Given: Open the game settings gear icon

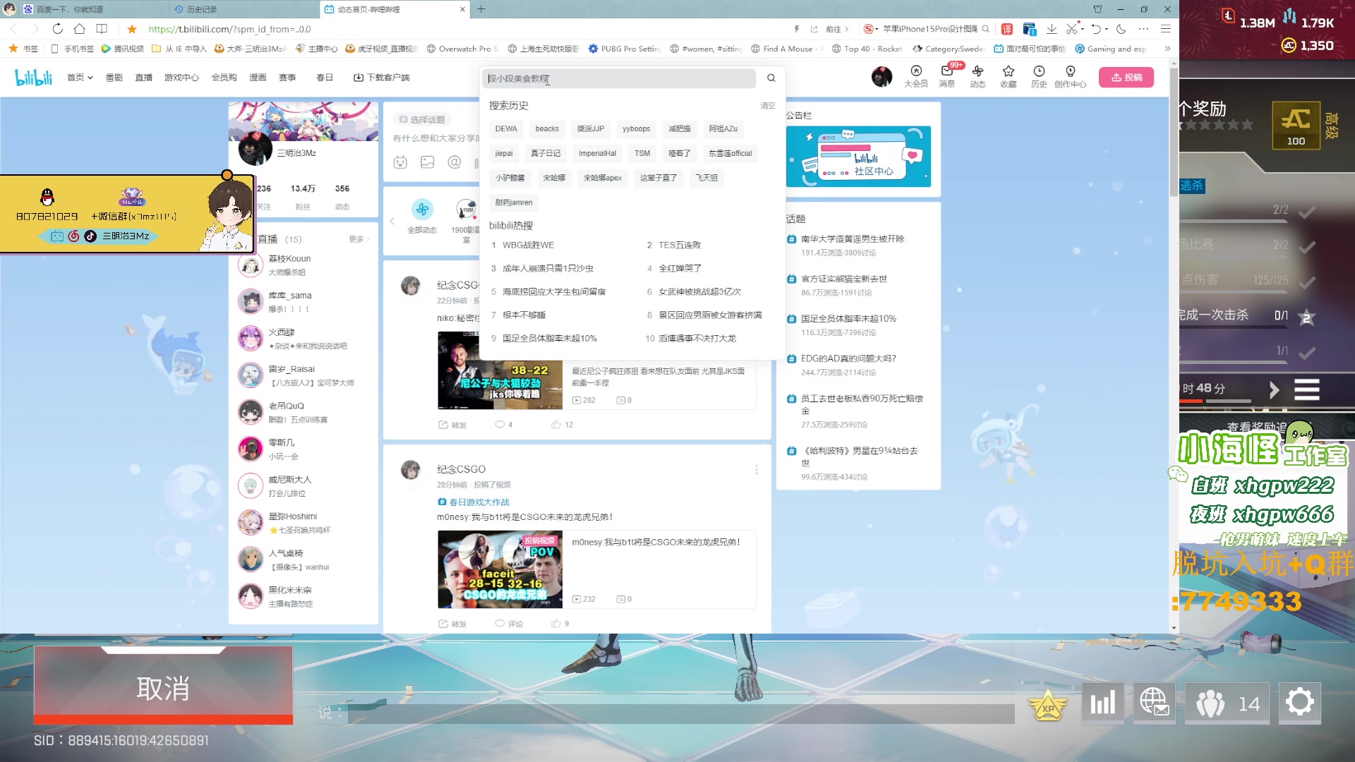Looking at the screenshot, I should [1299, 703].
